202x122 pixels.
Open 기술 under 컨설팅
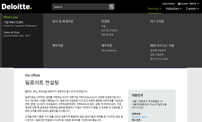tap(103, 26)
